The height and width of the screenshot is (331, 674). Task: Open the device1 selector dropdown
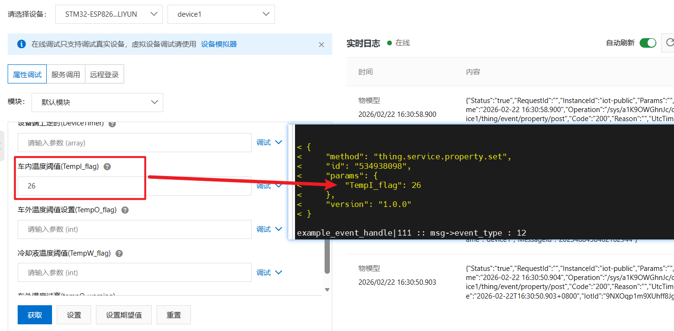pyautogui.click(x=221, y=14)
